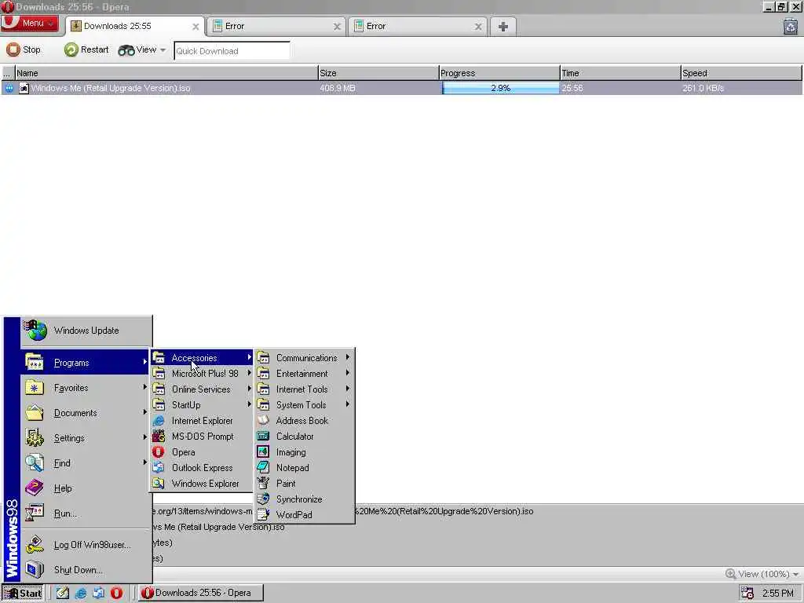Expand the Internet Tools submenu
This screenshot has height=603, width=804.
[x=305, y=389]
